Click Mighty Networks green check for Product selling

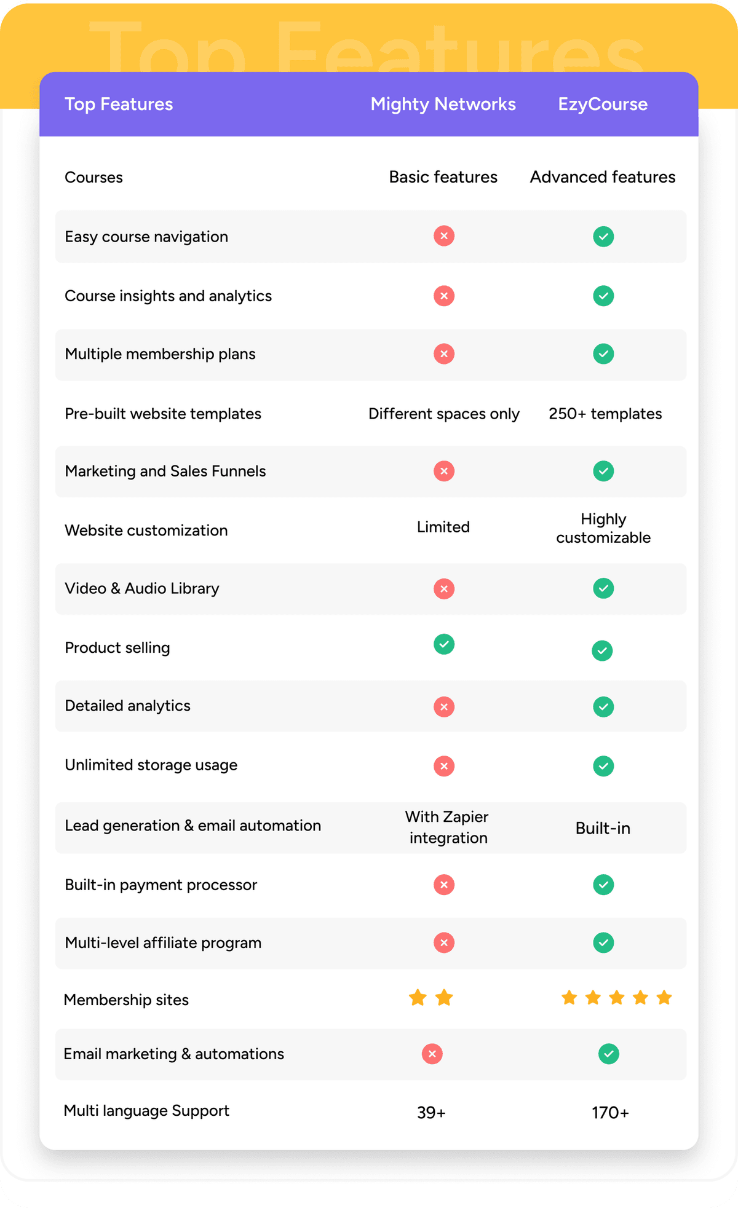click(443, 644)
